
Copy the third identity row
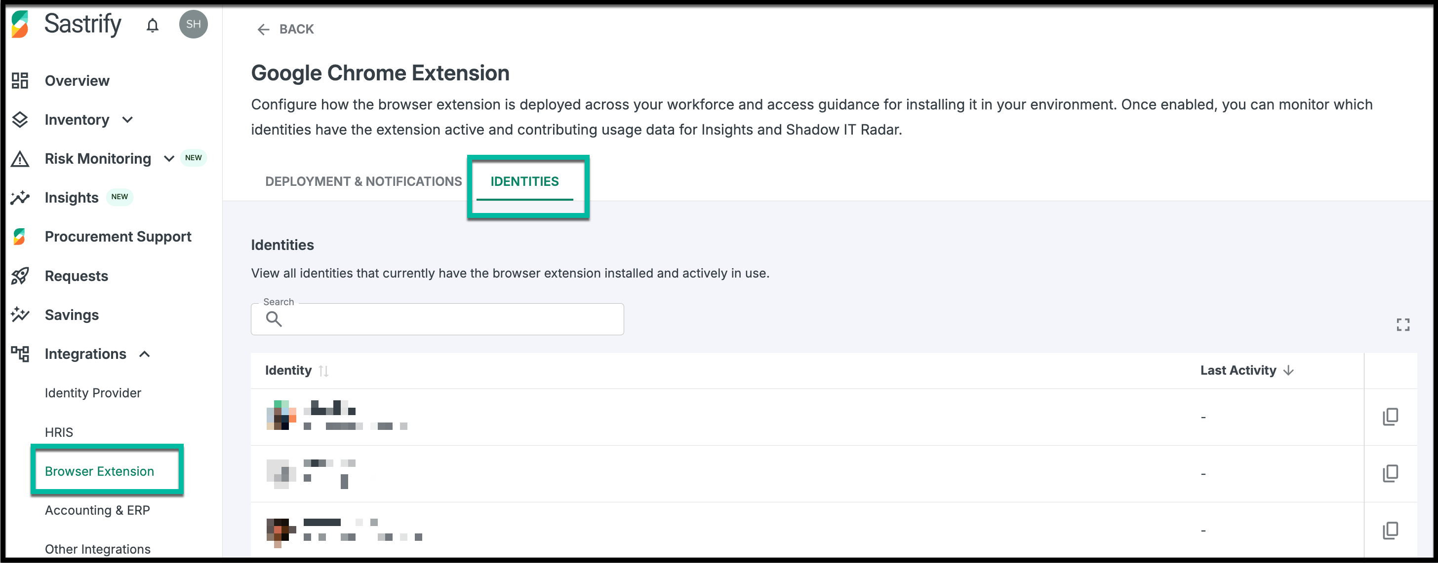[1390, 530]
